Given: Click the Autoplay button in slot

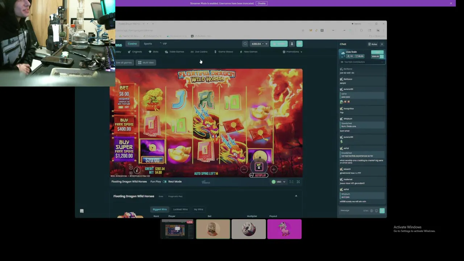Looking at the screenshot, I should [x=258, y=175].
